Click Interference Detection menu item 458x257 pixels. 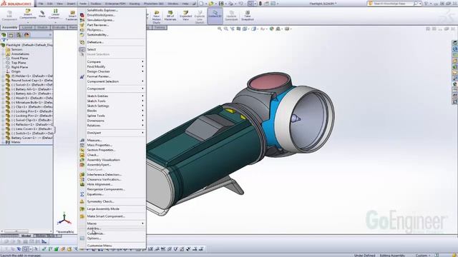pos(104,174)
